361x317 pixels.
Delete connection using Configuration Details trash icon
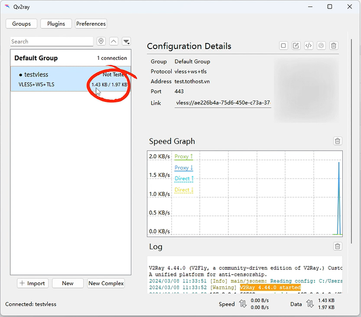334,46
